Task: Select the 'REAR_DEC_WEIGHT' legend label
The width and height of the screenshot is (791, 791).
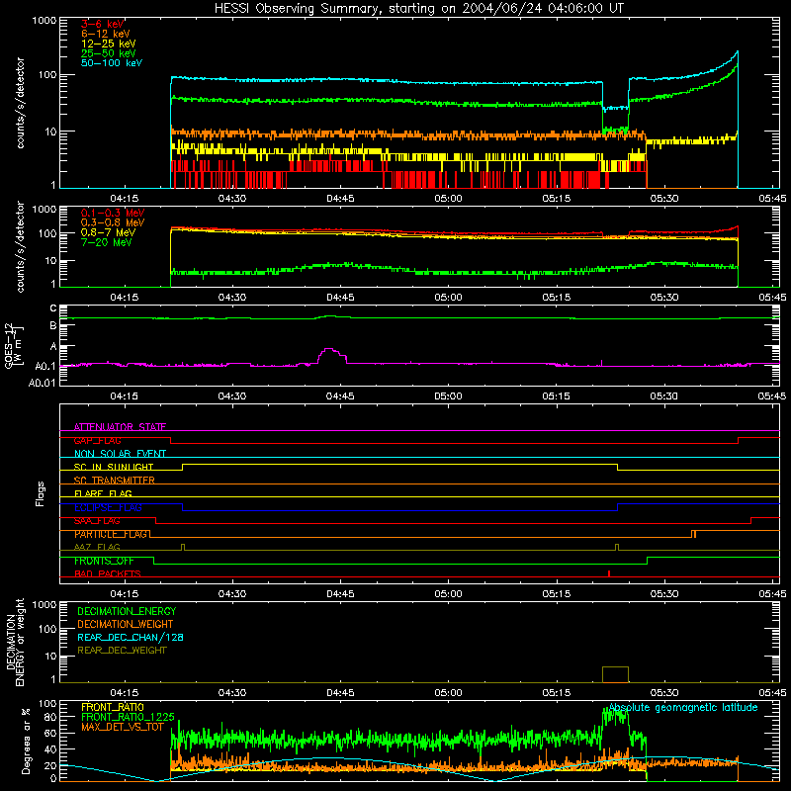Action: 122,651
